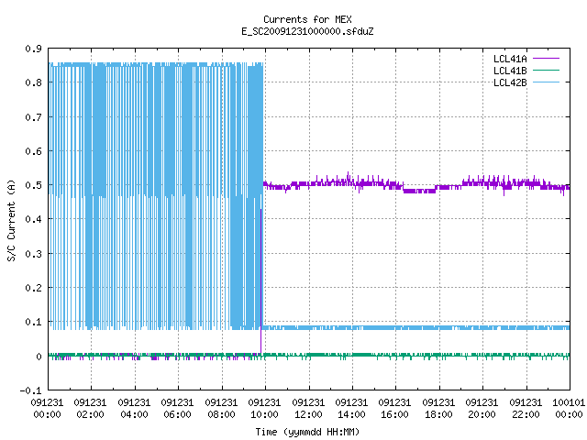Click the y-axis tick value 0.2
The height and width of the screenshot is (440, 587).
click(x=33, y=288)
